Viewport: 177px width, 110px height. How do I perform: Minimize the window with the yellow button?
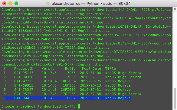click(10, 3)
